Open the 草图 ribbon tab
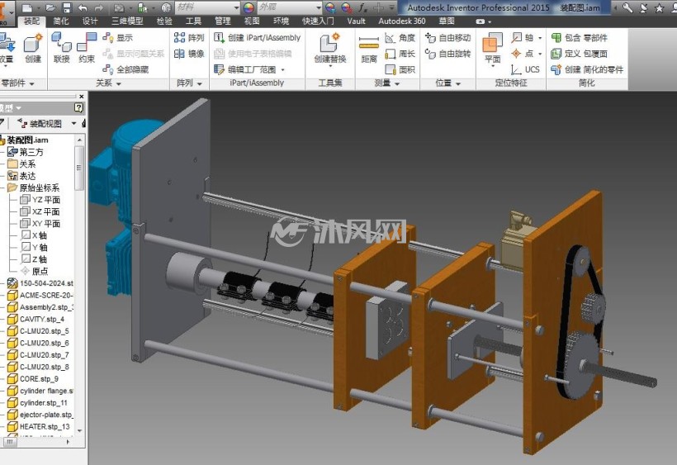Screen dimensions: 677x465 coord(447,21)
